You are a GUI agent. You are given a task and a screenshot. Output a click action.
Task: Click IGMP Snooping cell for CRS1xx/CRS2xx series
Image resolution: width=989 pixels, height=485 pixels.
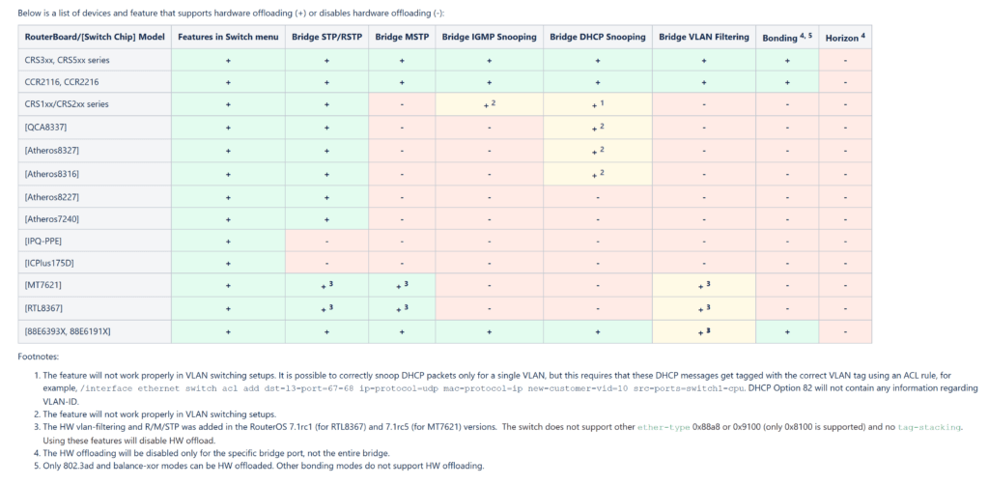[489, 104]
